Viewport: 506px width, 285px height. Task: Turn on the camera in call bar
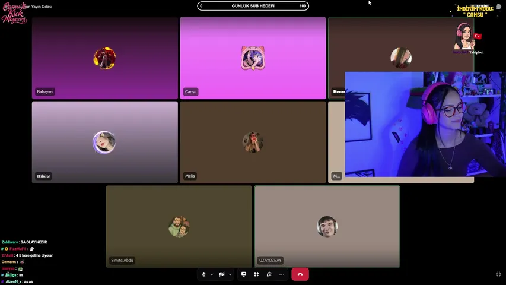(222, 274)
